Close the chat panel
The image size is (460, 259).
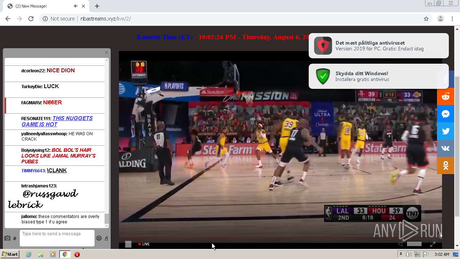point(106,53)
